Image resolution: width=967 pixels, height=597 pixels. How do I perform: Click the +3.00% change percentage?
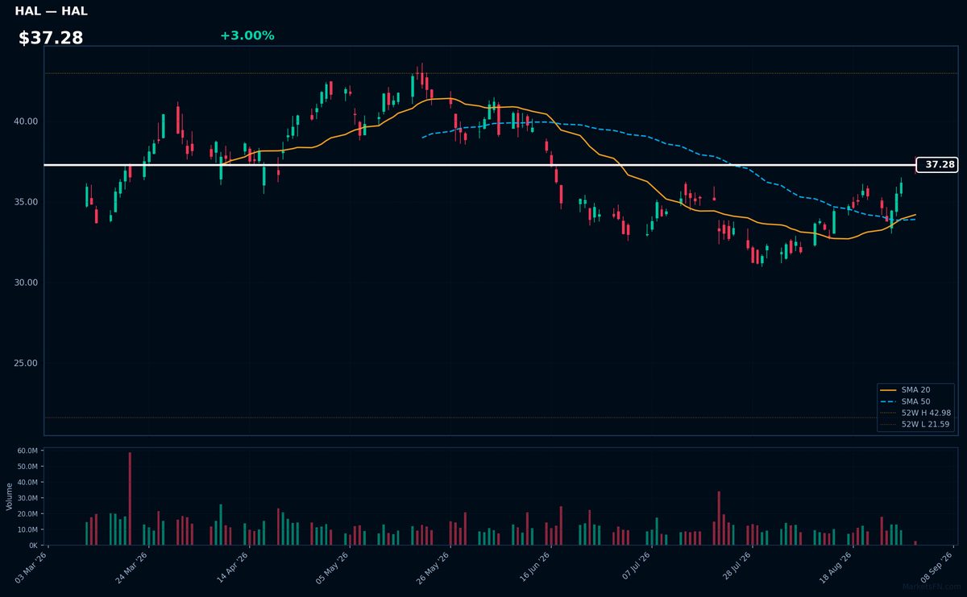click(247, 35)
